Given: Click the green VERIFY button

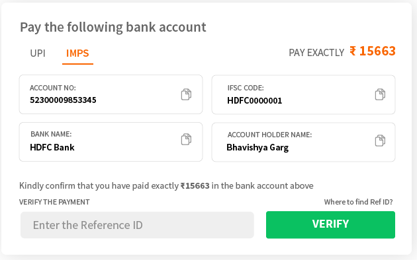Looking at the screenshot, I should [x=330, y=225].
